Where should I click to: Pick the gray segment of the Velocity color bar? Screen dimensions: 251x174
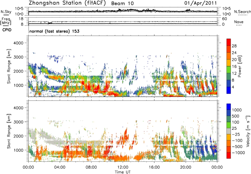(x=229, y=131)
